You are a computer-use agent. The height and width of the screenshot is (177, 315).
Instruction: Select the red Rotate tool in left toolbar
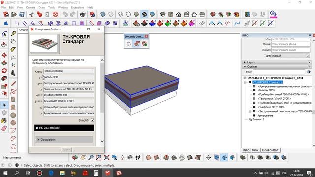pos(4,71)
